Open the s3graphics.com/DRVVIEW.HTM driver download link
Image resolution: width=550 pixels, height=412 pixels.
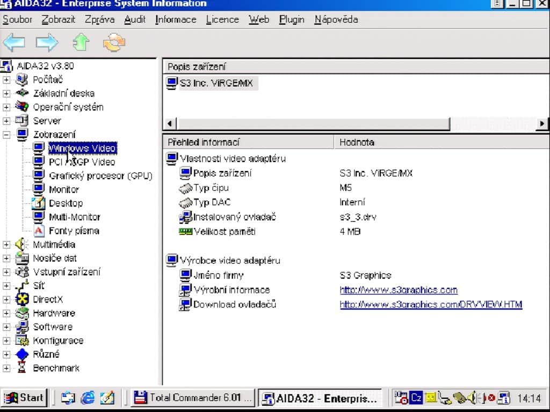click(431, 305)
